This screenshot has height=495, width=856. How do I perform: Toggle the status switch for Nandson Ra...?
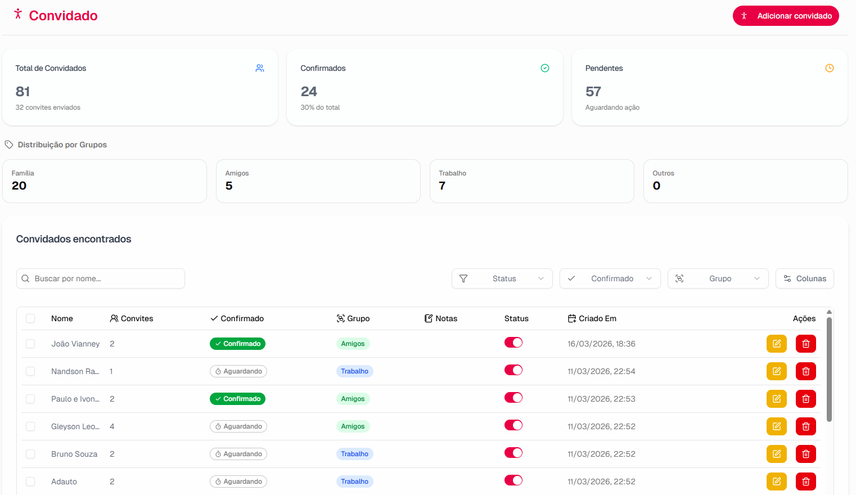(513, 370)
